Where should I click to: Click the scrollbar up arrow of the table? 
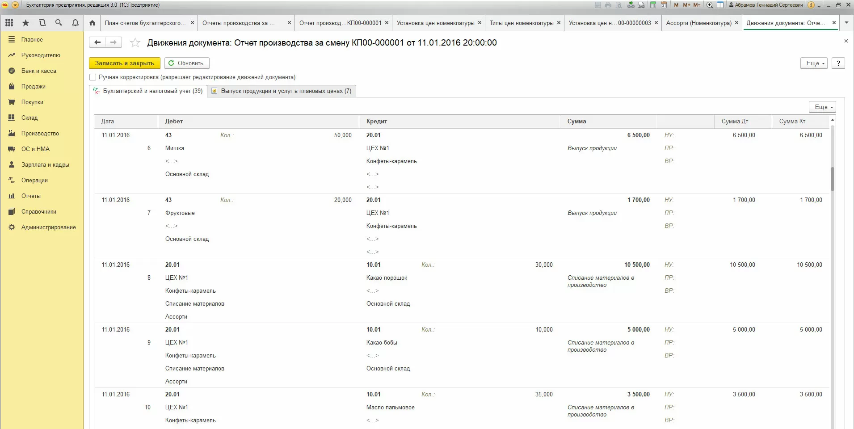point(832,120)
